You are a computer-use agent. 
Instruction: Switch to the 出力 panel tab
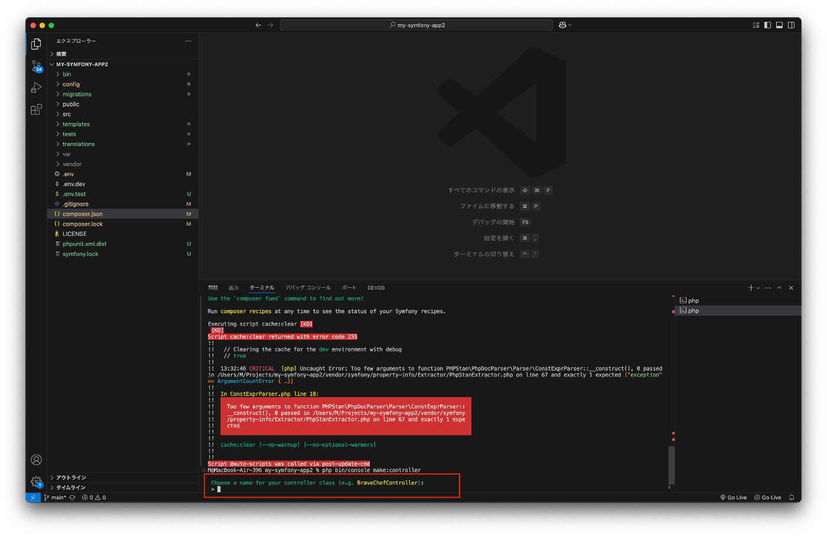pos(234,288)
